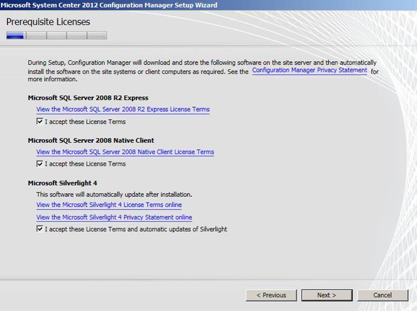The height and width of the screenshot is (311, 417).
Task: Click the wizard progress bar
Action: point(57,35)
